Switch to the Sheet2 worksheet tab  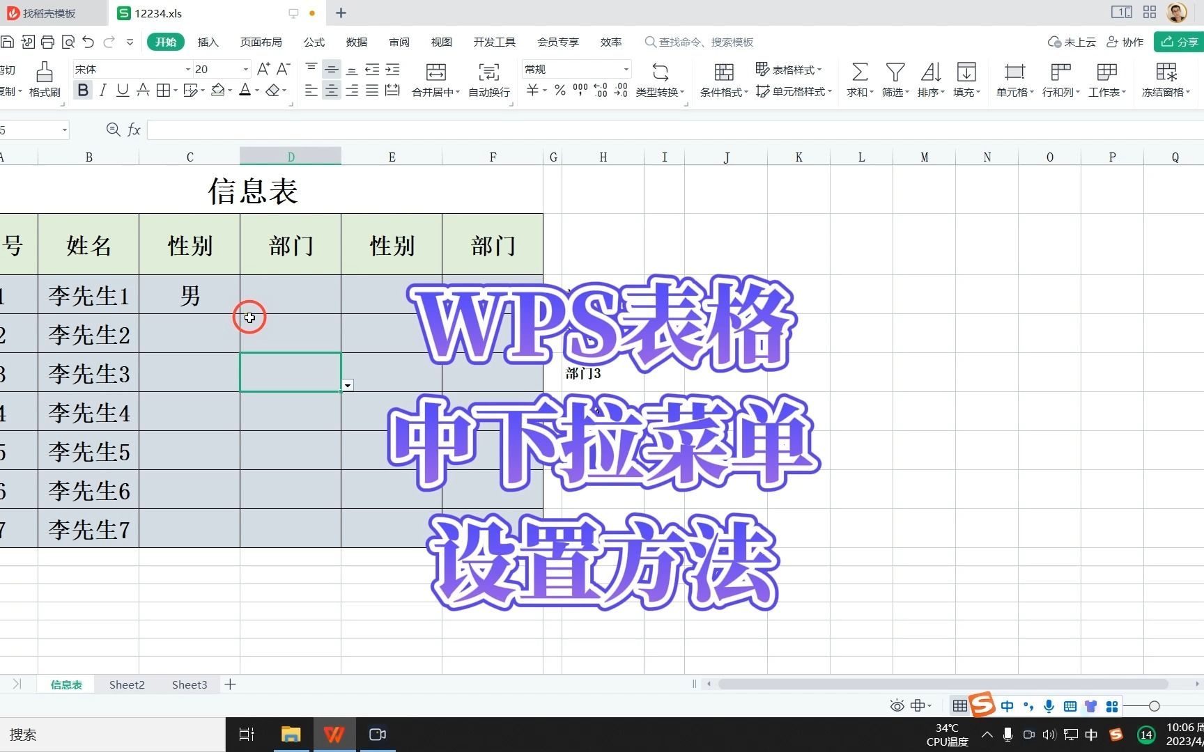[x=127, y=684]
